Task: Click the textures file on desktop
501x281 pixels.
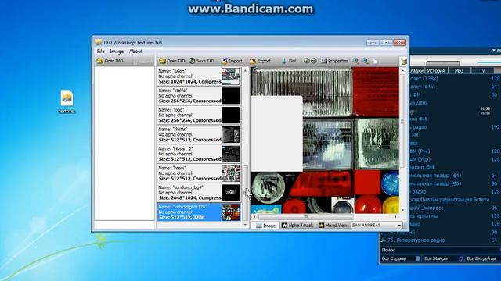Action: tap(67, 101)
